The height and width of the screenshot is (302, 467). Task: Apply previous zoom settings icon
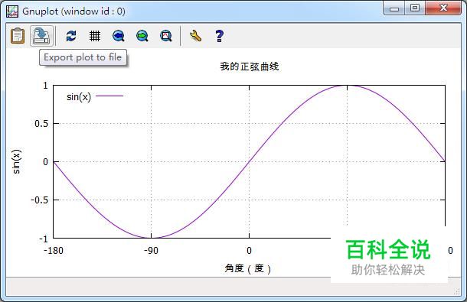click(119, 36)
